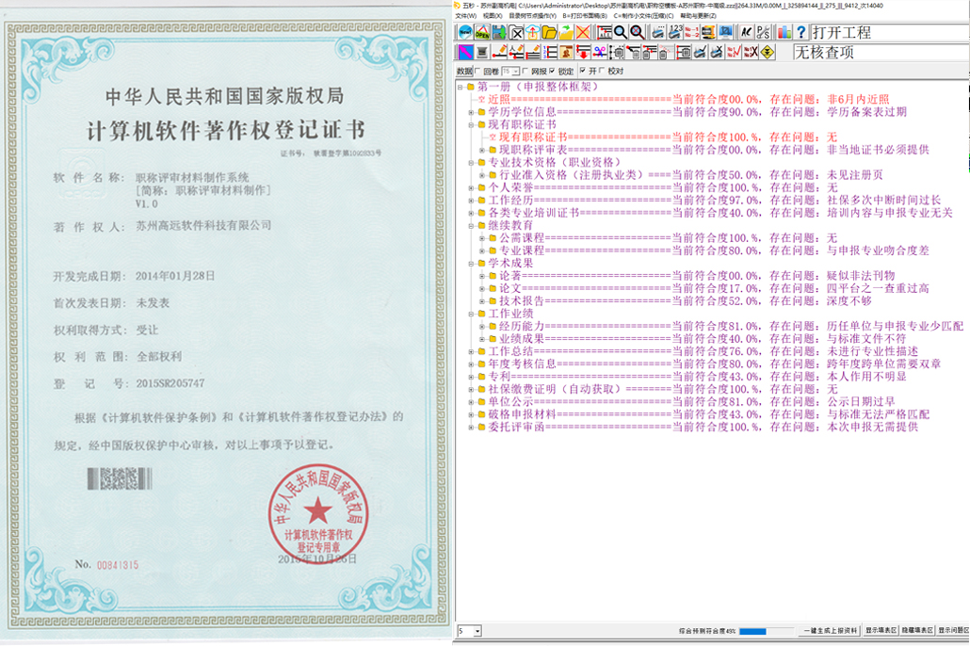
Task: Click the OPEN project toolbar icon
Action: (x=482, y=32)
